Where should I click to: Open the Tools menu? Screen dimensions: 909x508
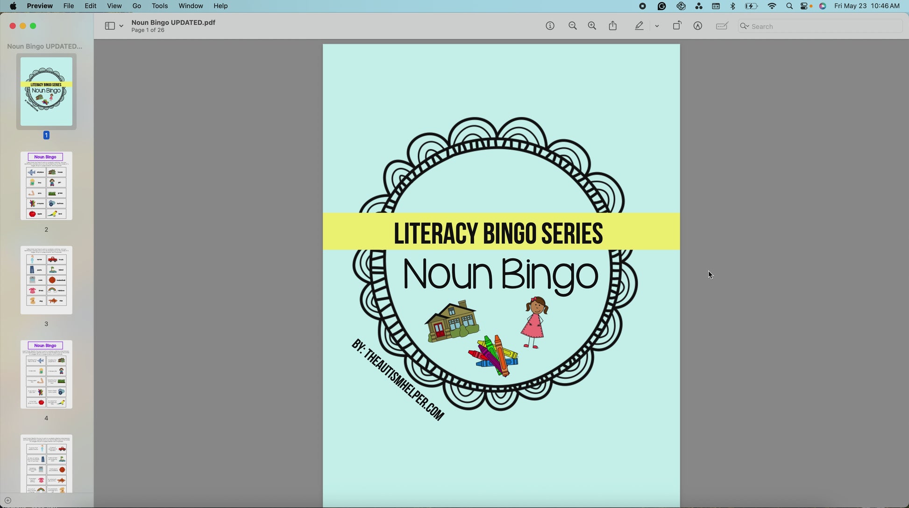pyautogui.click(x=159, y=6)
